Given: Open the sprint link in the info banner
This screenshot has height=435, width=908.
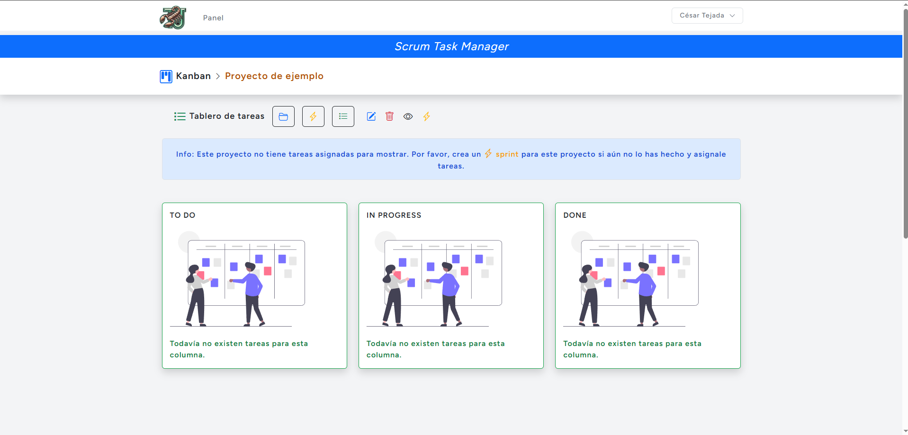Looking at the screenshot, I should pyautogui.click(x=506, y=154).
